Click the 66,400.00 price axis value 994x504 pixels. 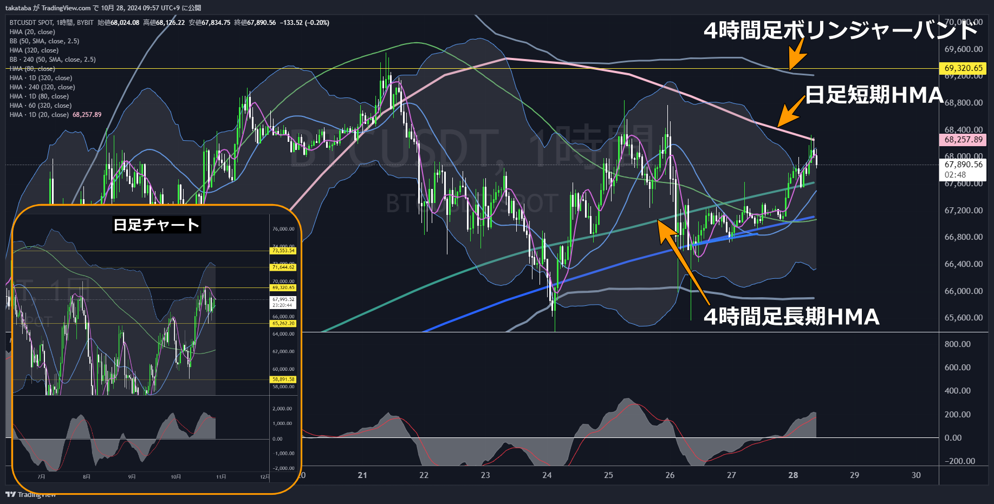tap(963, 264)
